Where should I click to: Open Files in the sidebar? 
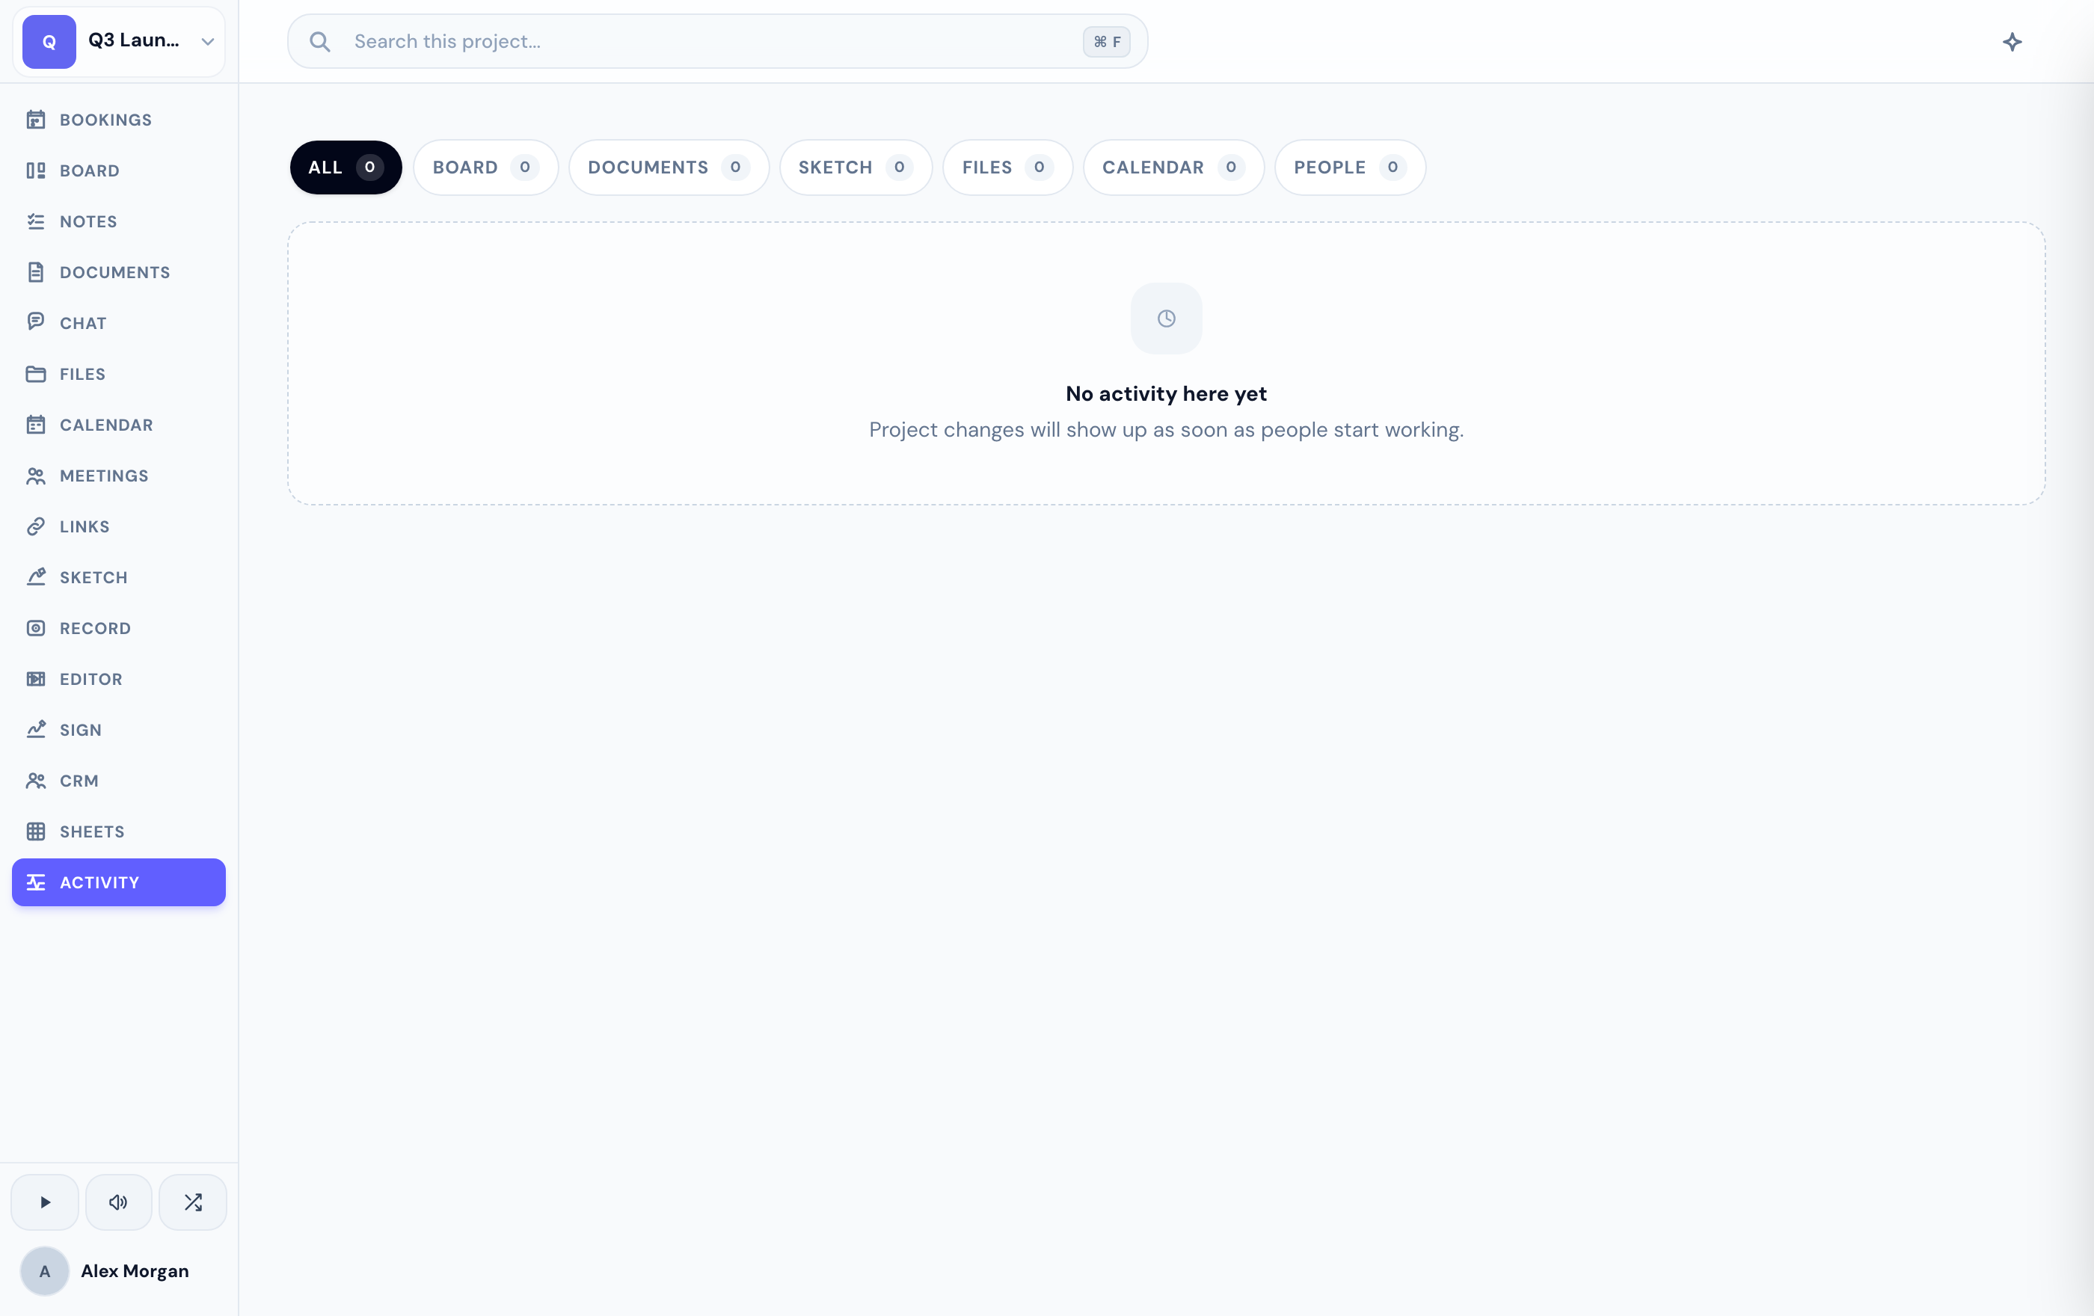tap(118, 374)
